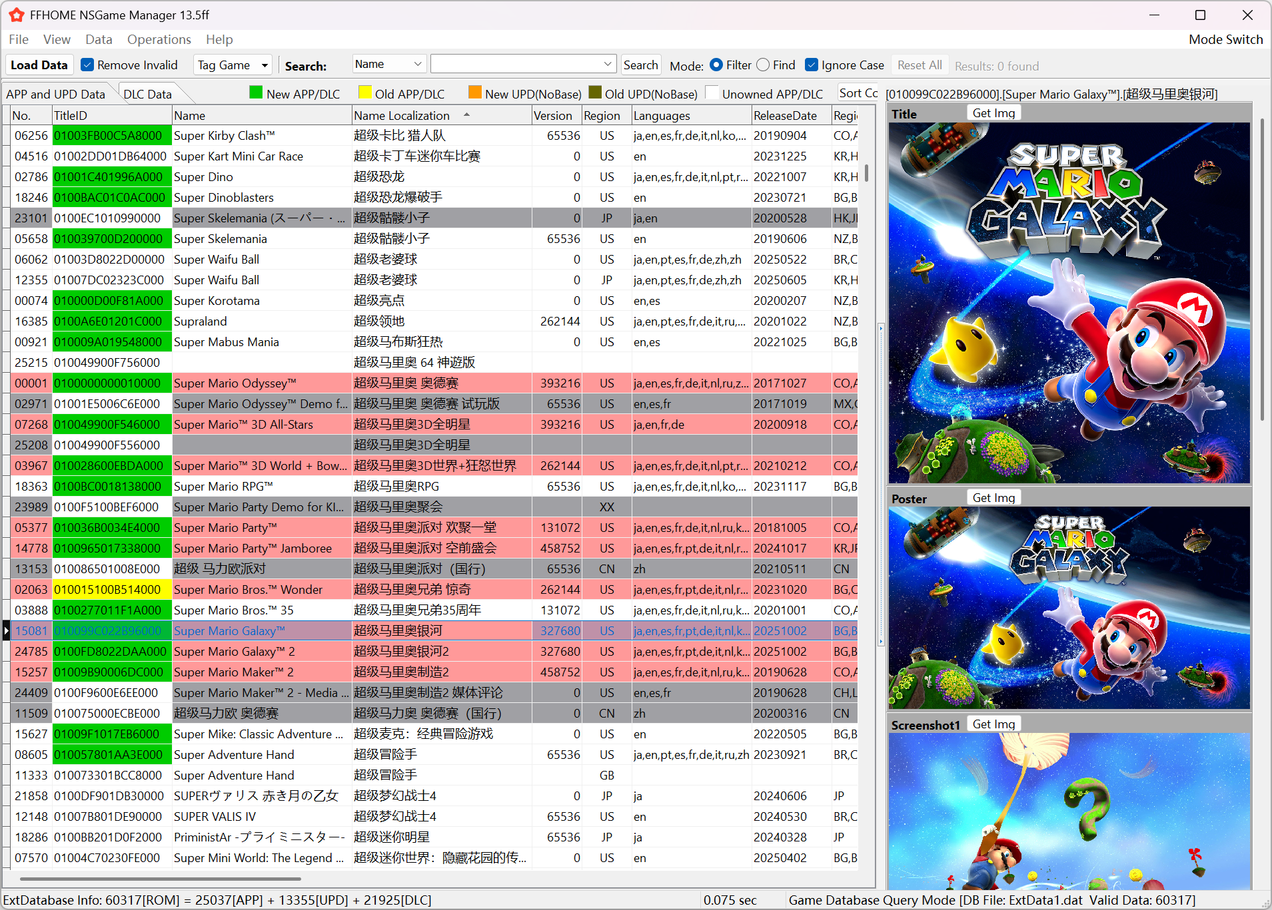
Task: Click the yellow Old APP/DLC color swatch
Action: click(x=365, y=93)
